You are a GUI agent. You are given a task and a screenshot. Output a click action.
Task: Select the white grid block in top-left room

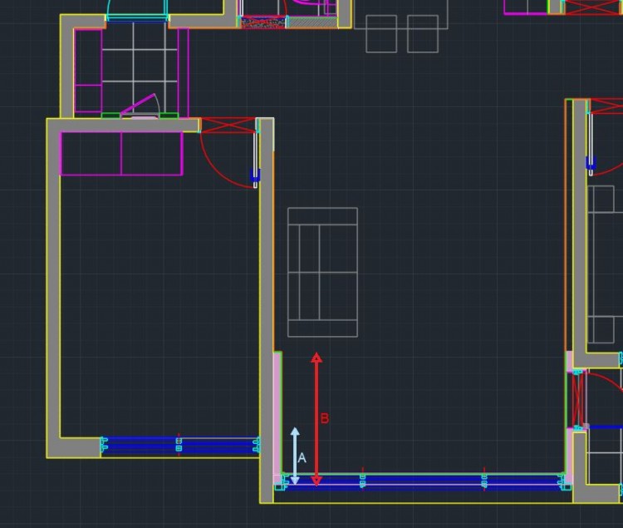tap(139, 65)
